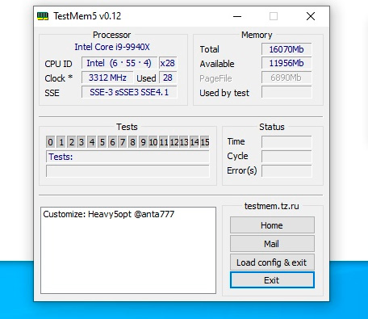The height and width of the screenshot is (319, 368).
Task: Click the Time status field
Action: [286, 141]
